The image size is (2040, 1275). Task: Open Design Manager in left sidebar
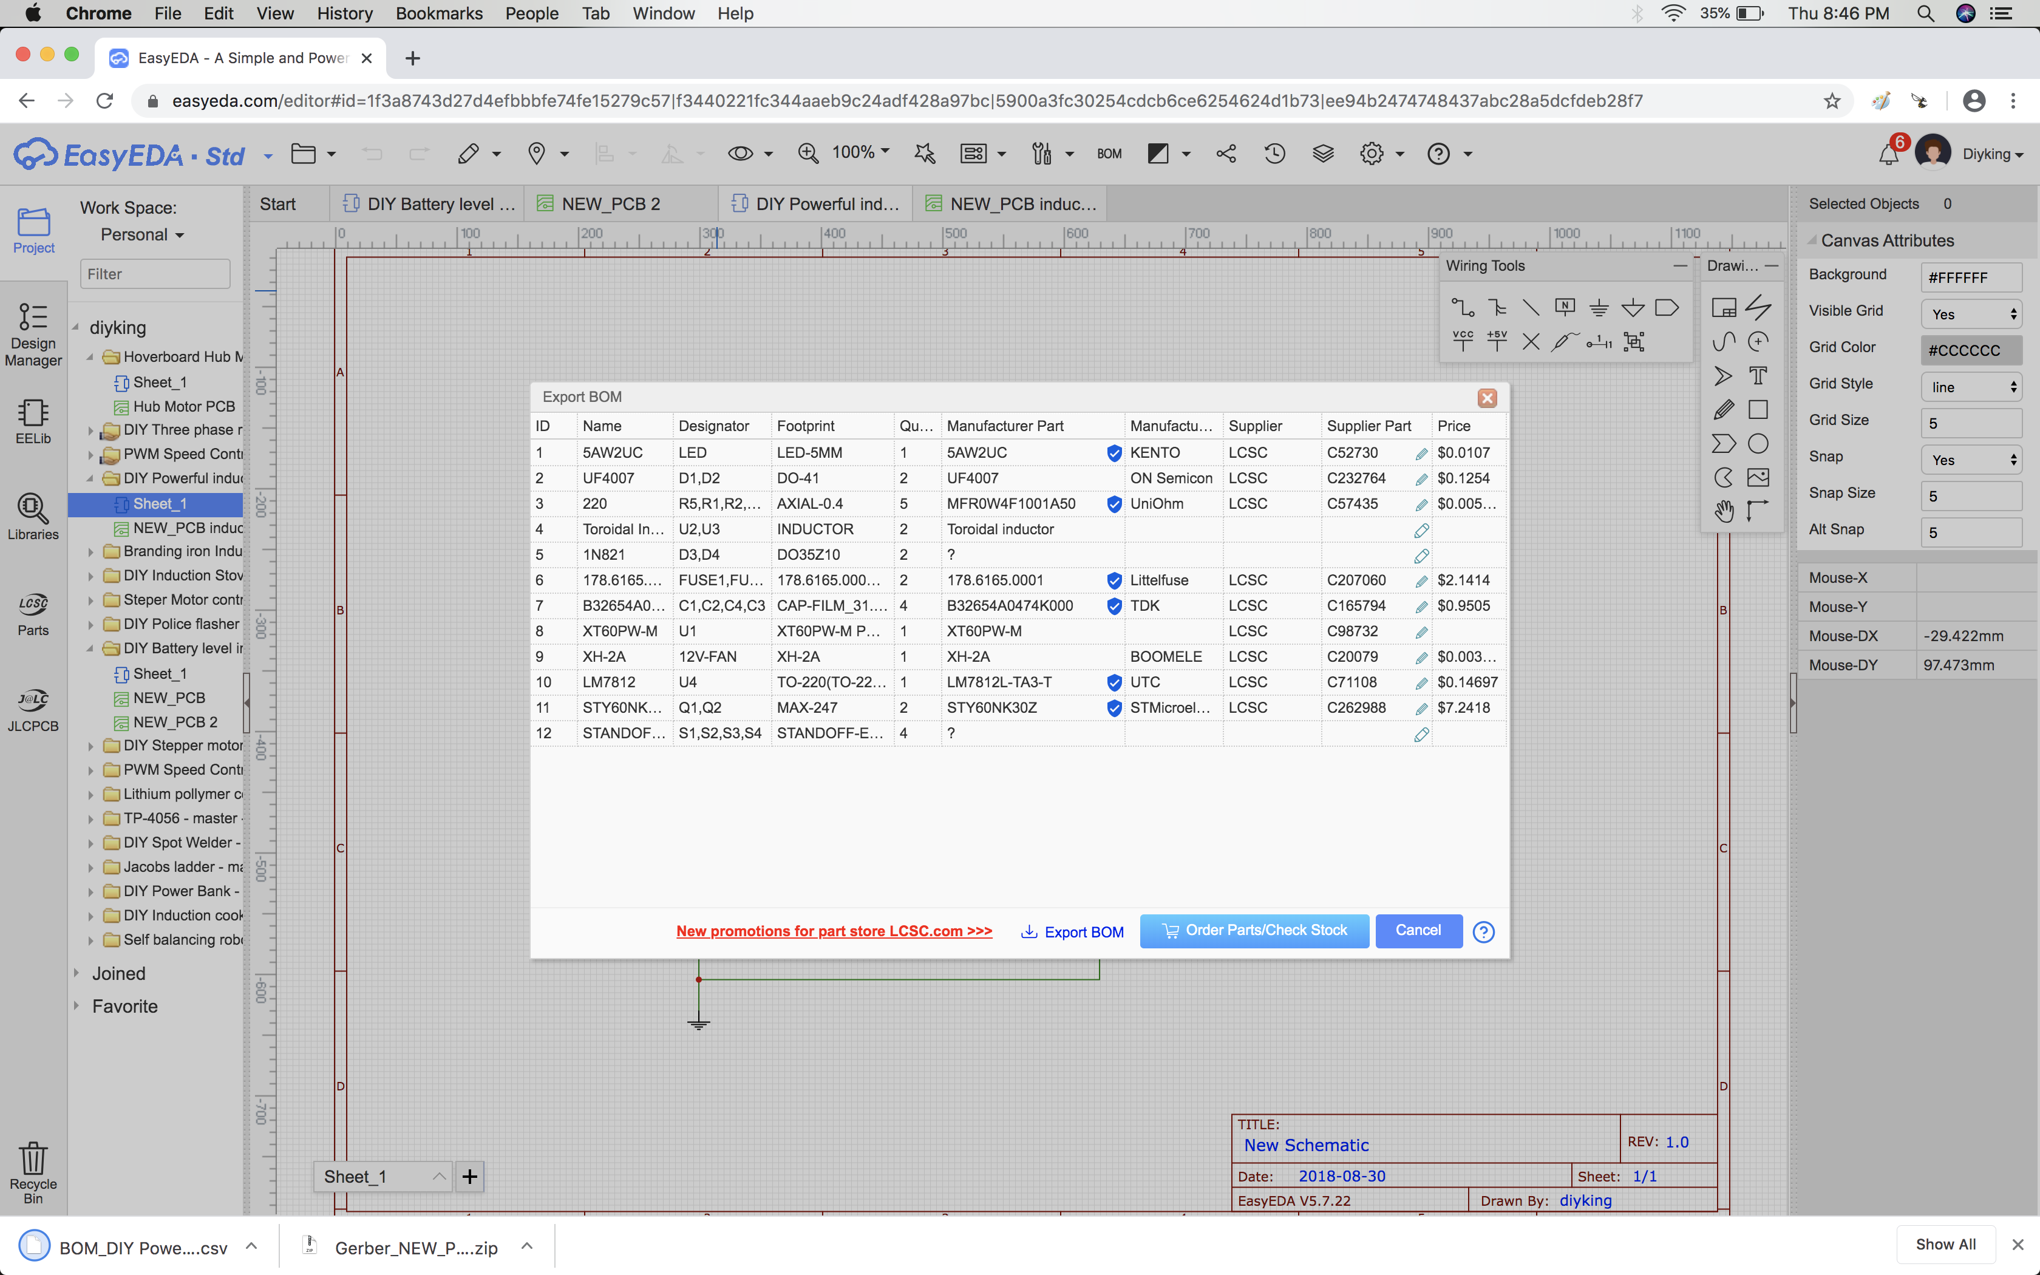point(33,335)
